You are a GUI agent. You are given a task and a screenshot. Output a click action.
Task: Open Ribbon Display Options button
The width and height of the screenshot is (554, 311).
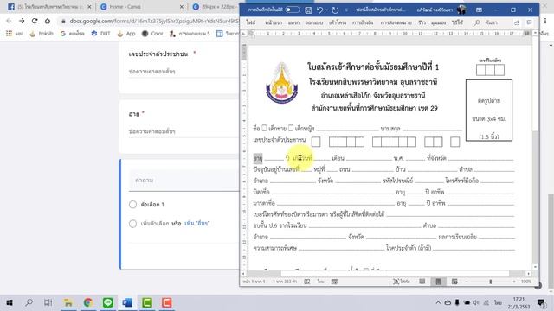tap(479, 10)
